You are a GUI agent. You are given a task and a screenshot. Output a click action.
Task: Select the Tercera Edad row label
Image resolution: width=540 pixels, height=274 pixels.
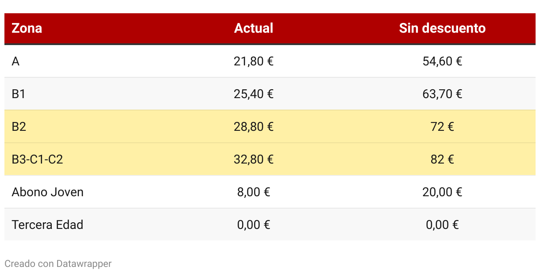click(47, 225)
